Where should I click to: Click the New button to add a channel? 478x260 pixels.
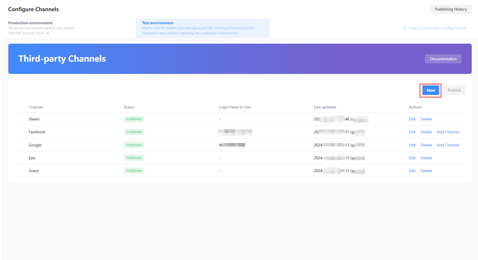point(430,90)
